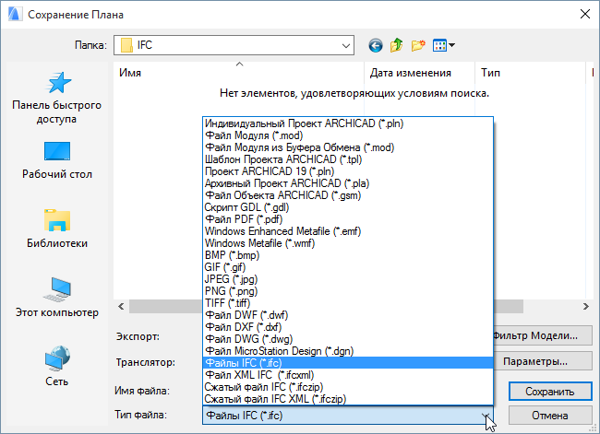
Task: Click the Отмена button
Action: 550,416
